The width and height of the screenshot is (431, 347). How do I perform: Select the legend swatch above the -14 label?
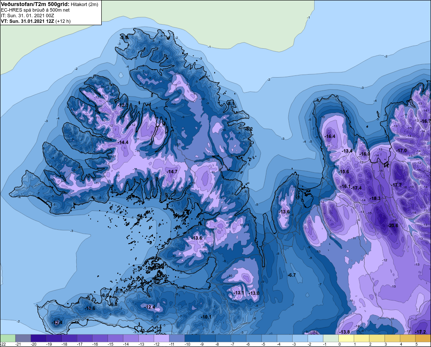tap(131, 338)
